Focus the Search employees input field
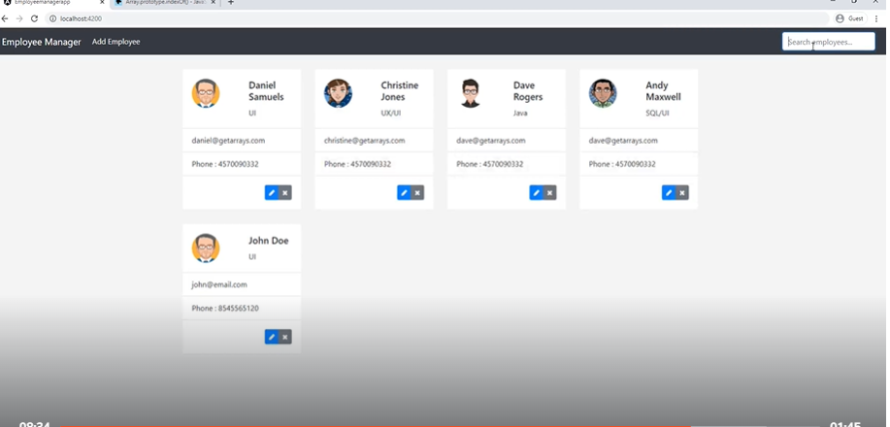The image size is (890, 427). tap(828, 42)
